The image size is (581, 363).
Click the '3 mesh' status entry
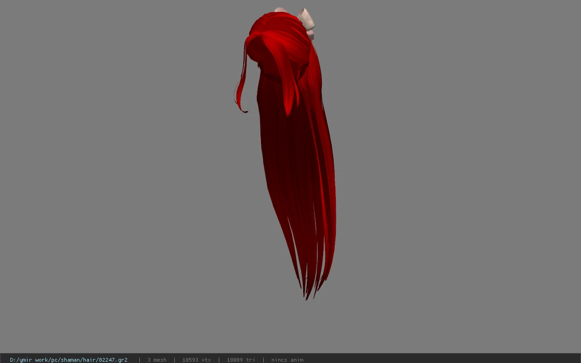tap(157, 360)
